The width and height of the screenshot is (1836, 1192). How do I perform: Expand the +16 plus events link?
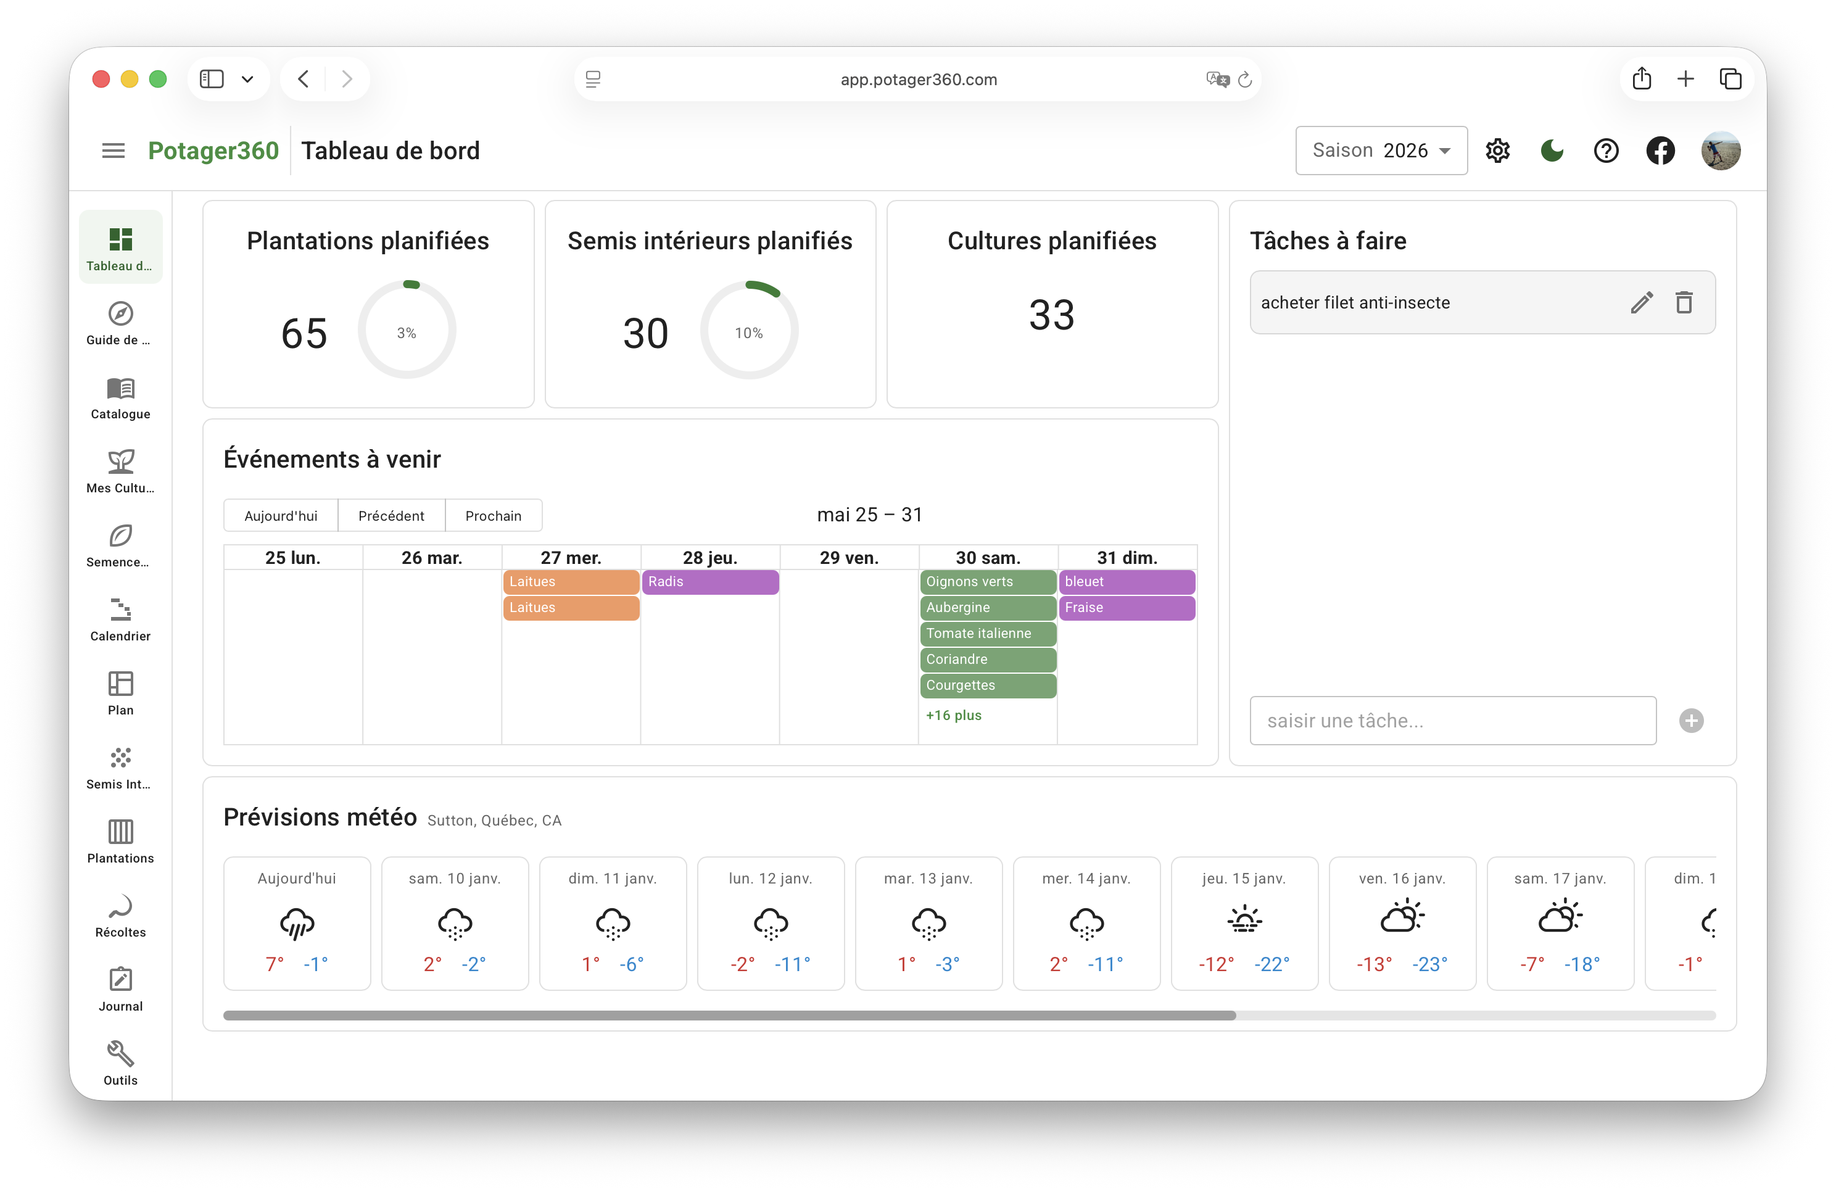pos(954,715)
